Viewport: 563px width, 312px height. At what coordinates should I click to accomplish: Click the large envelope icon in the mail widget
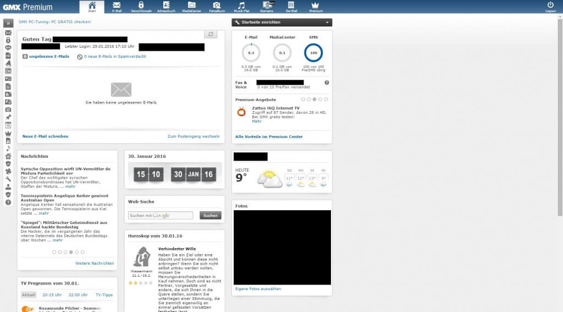tap(121, 90)
